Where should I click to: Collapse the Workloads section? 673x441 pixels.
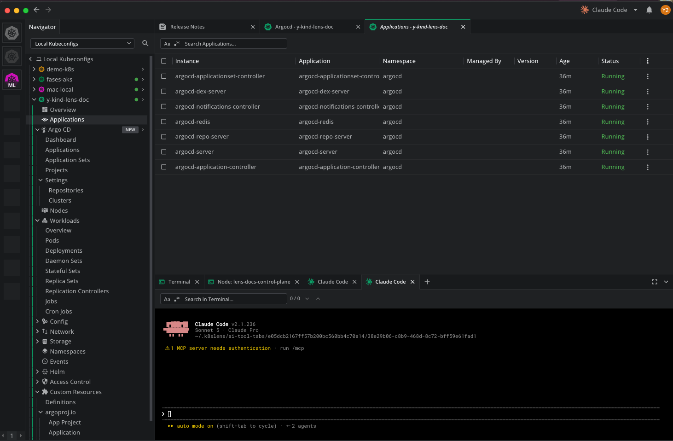37,220
